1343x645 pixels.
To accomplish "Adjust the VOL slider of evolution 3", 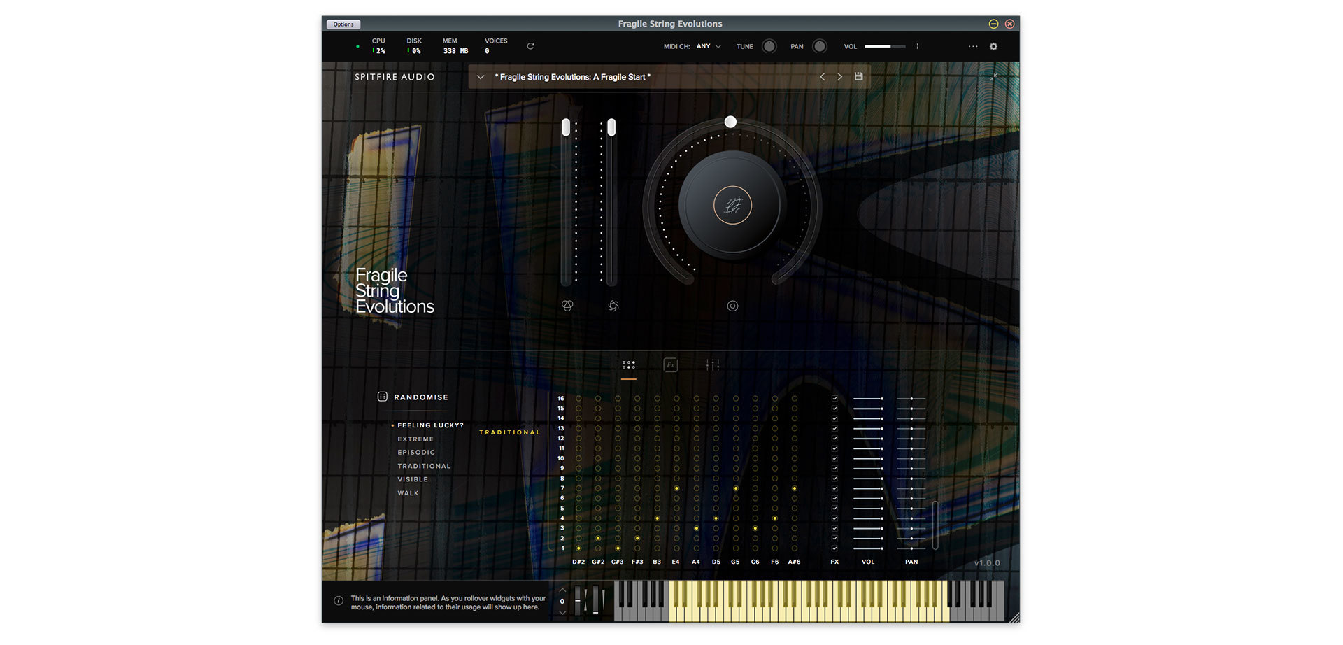I will click(x=868, y=528).
